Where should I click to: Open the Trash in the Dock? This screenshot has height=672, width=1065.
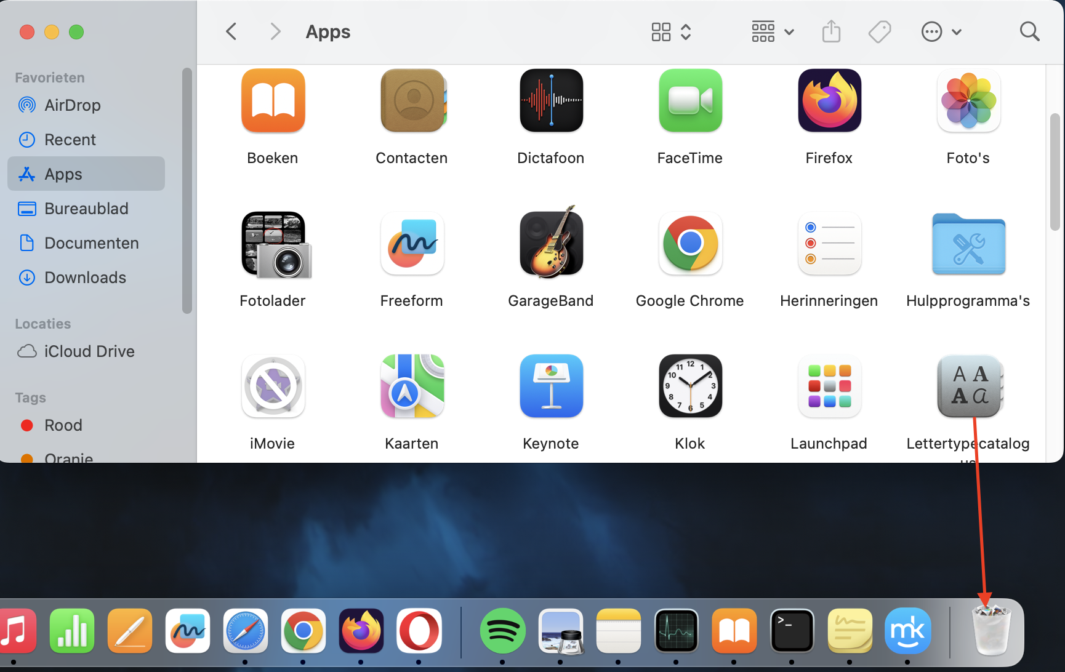[991, 631]
